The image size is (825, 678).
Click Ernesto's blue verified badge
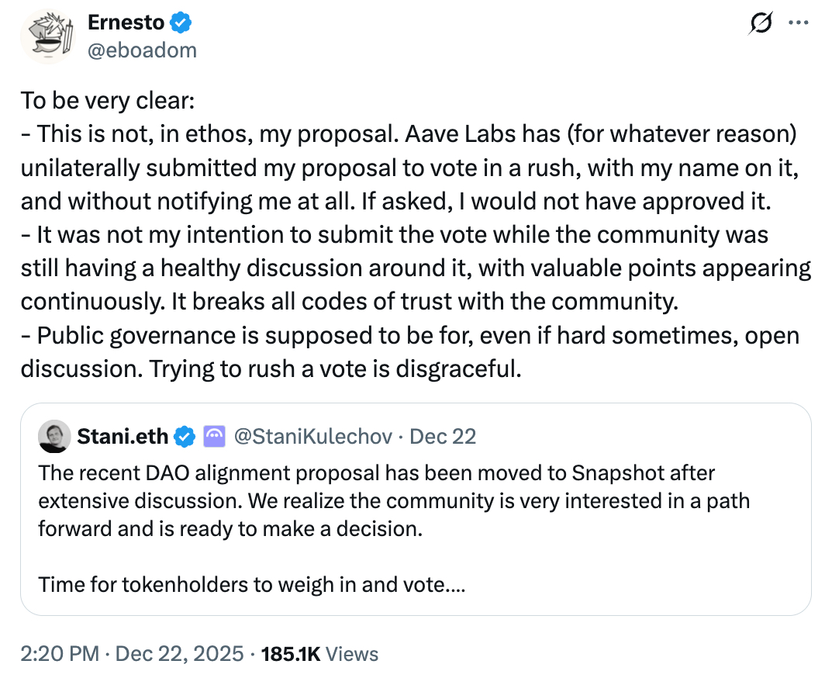[181, 24]
